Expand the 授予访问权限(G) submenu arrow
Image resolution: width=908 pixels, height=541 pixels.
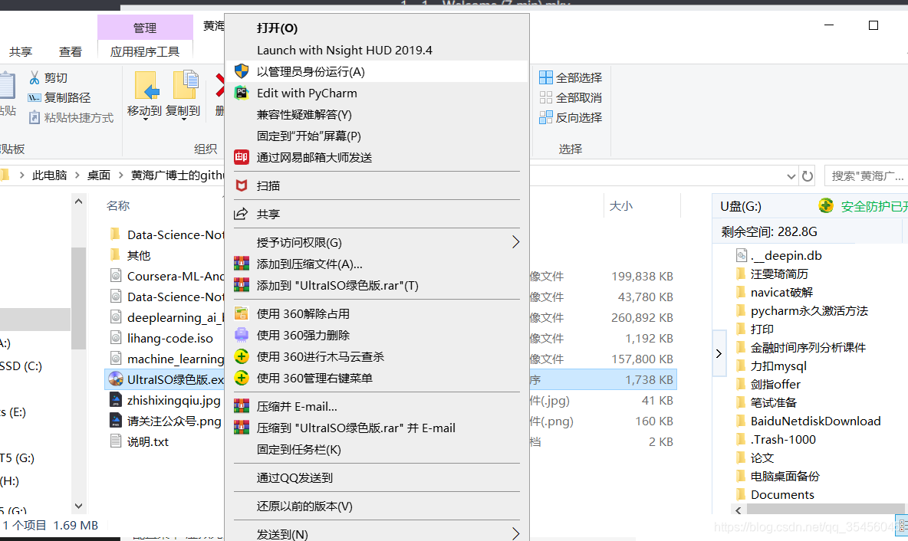coord(515,242)
